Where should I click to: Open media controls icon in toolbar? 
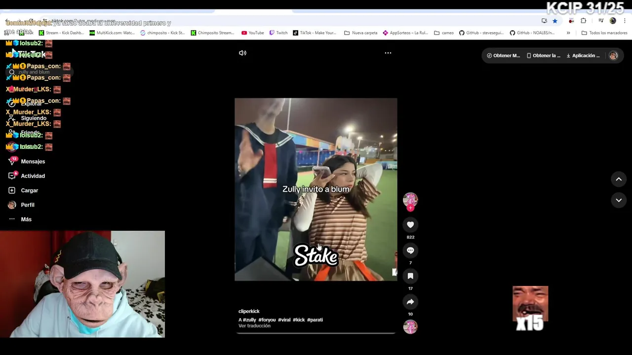[601, 21]
